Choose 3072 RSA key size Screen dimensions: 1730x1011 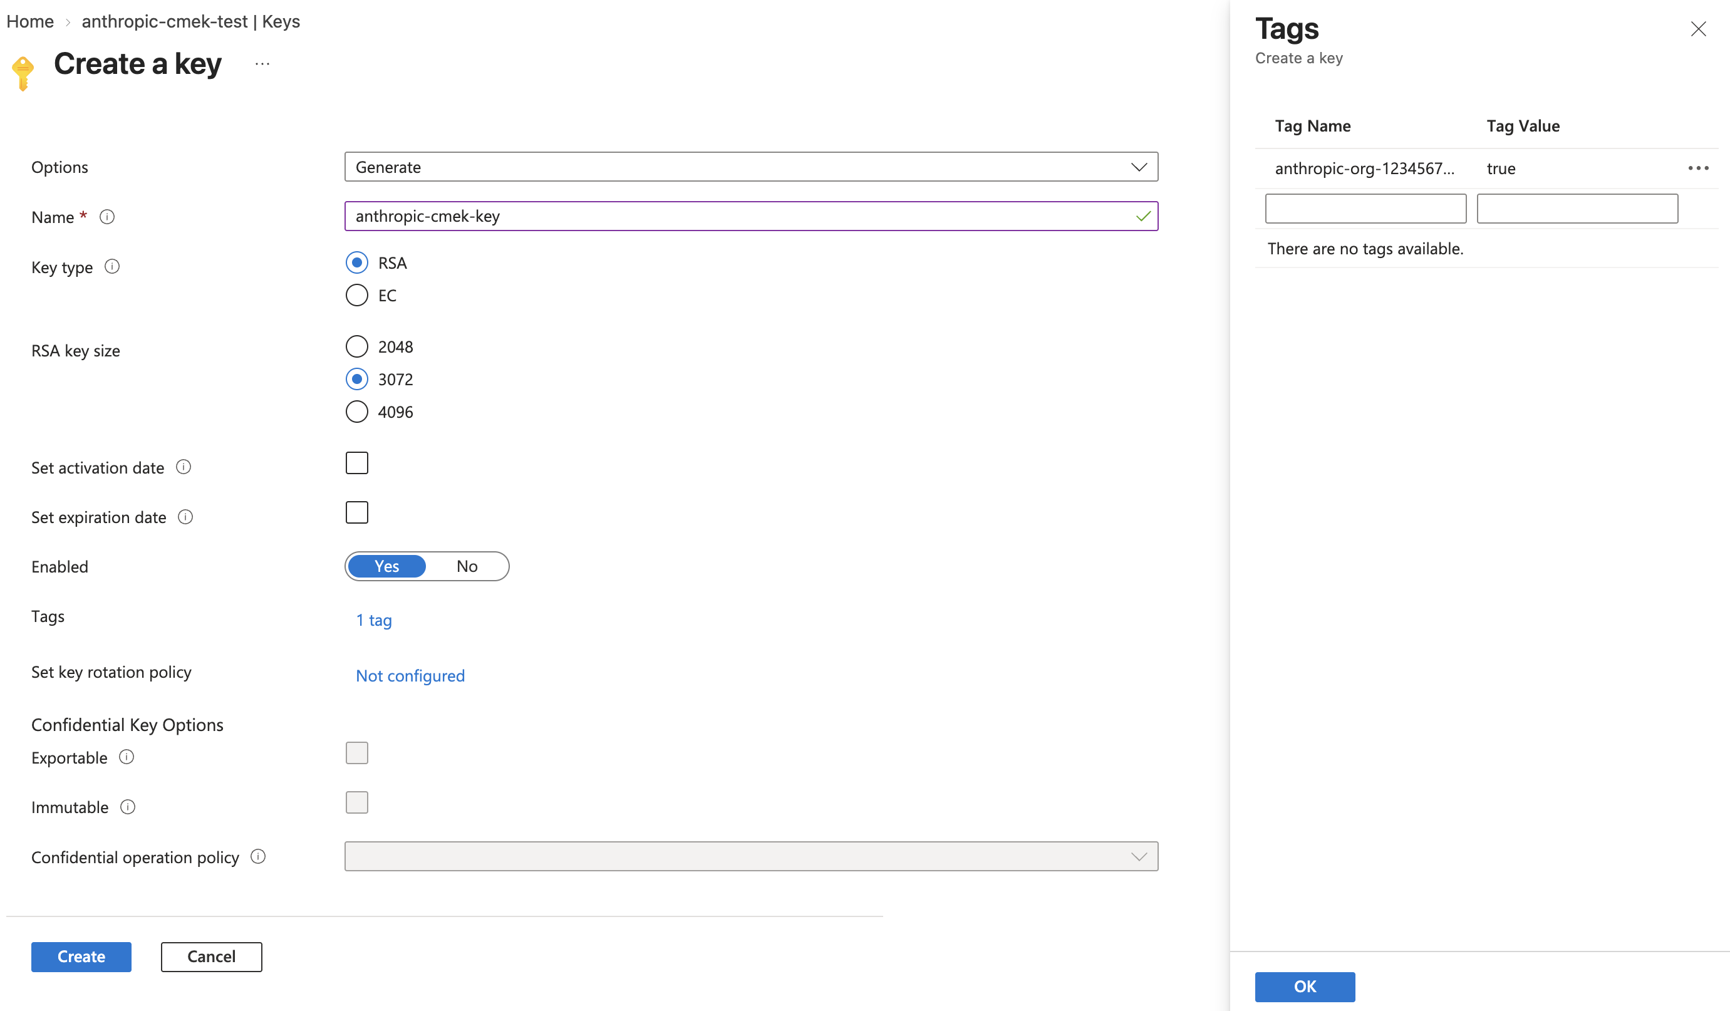(x=357, y=379)
